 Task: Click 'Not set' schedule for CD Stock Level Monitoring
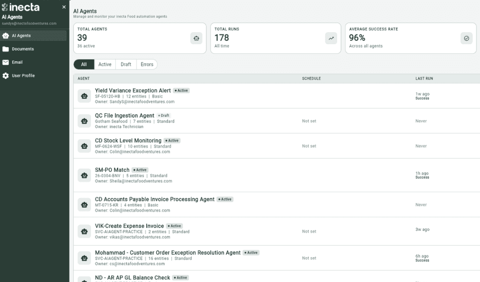[x=309, y=146]
